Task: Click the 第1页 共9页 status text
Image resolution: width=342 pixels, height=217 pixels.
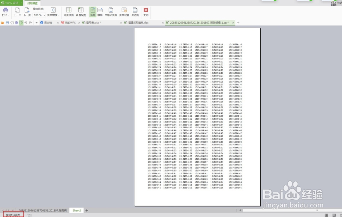Action: coord(13,215)
